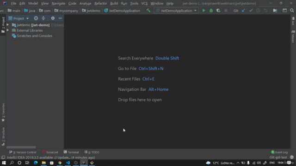The image size is (296, 166).
Task: Select the java breadcrumb folder
Action: click(30, 11)
